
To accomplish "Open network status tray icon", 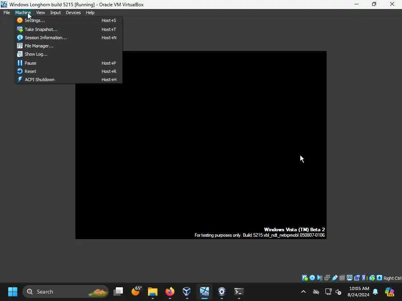I will coord(328,292).
